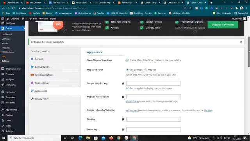Open Microsoft Edge from taskbar
Viewport: 250px width, 141px height.
tap(80, 138)
